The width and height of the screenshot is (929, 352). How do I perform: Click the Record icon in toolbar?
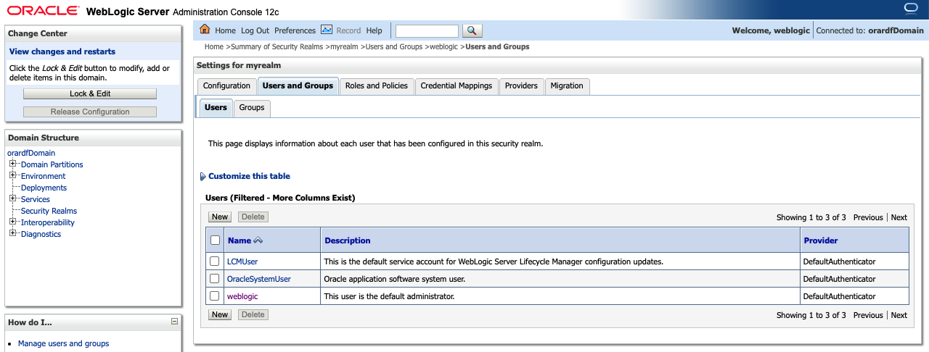coord(327,30)
